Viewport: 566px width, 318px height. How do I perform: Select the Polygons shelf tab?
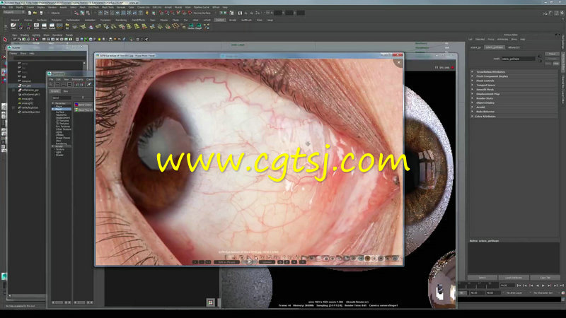coord(56,20)
